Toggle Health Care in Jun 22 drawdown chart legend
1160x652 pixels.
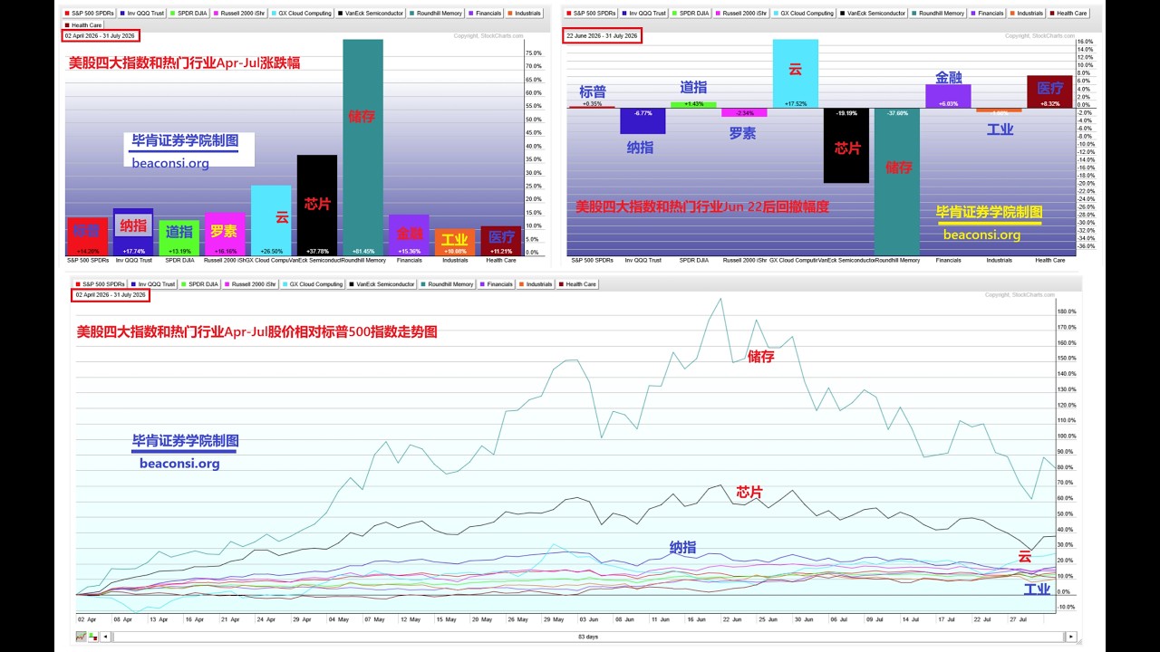(x=1068, y=14)
